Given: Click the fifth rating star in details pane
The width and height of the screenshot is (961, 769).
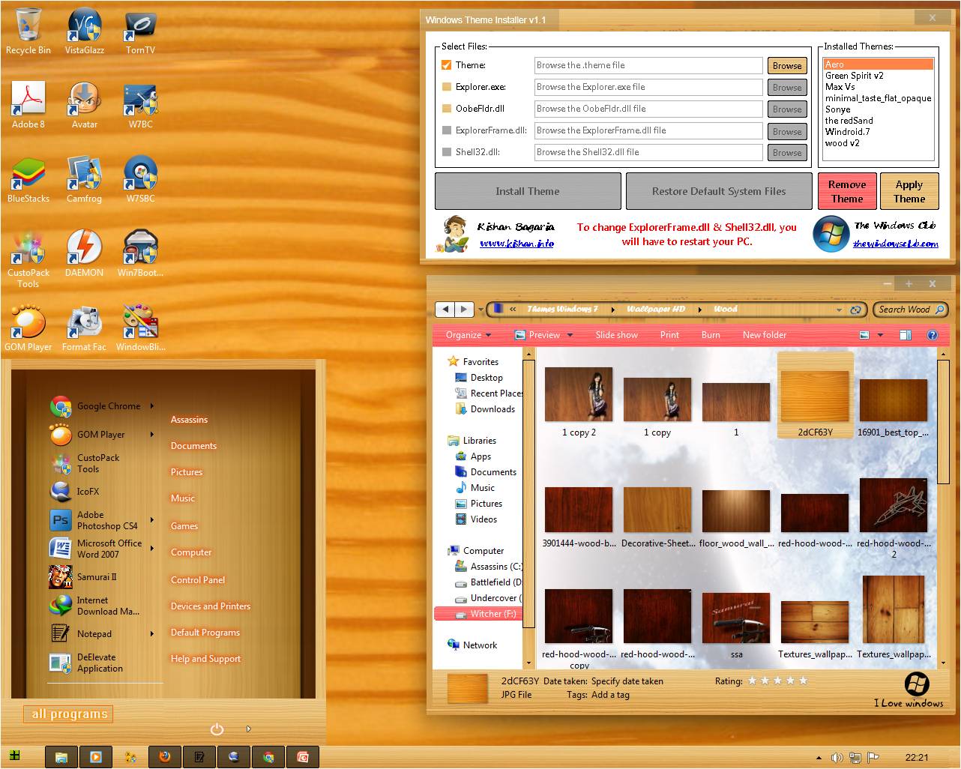Looking at the screenshot, I should click(x=803, y=681).
